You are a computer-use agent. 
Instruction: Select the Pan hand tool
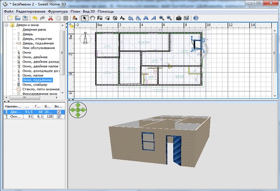[92, 18]
